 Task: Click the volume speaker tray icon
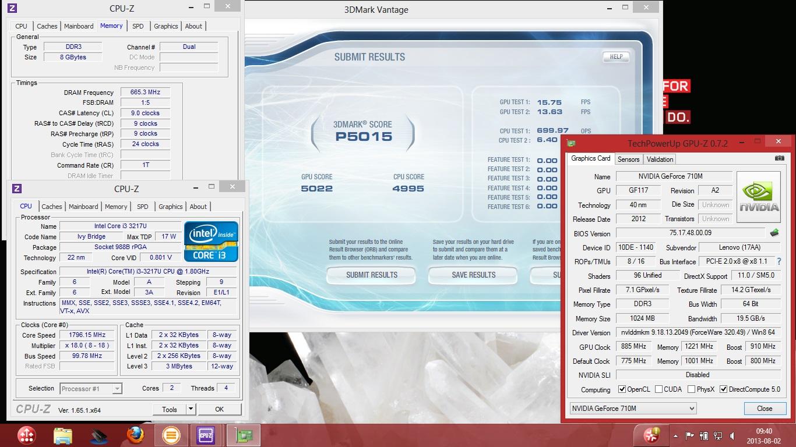732,435
